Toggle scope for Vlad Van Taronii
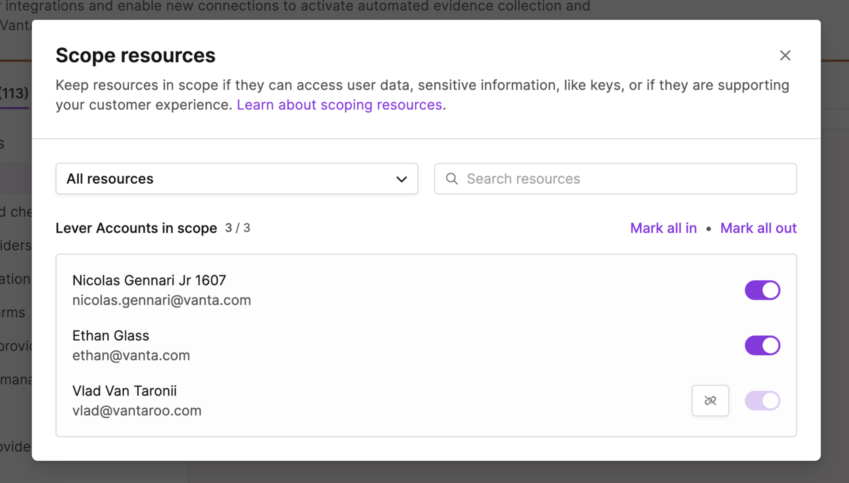 click(762, 400)
